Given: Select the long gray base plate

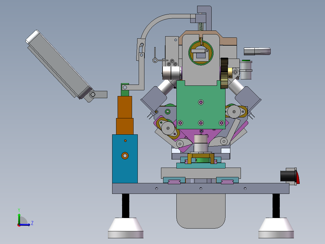Looking at the screenshot, I should [201, 188].
